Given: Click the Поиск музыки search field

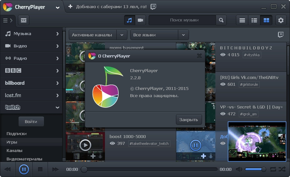Looking at the screenshot, I should 182,20.
